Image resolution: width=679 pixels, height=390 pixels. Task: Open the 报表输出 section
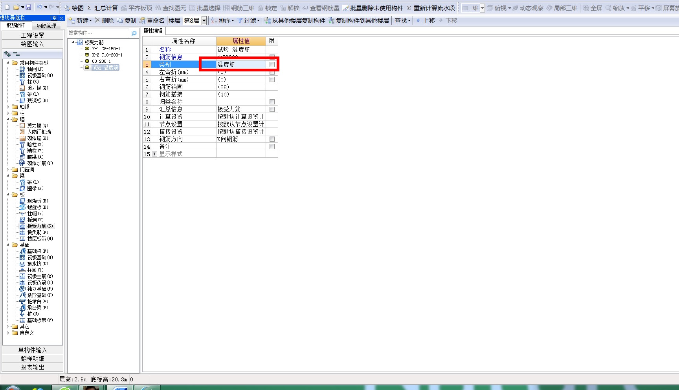pyautogui.click(x=33, y=367)
